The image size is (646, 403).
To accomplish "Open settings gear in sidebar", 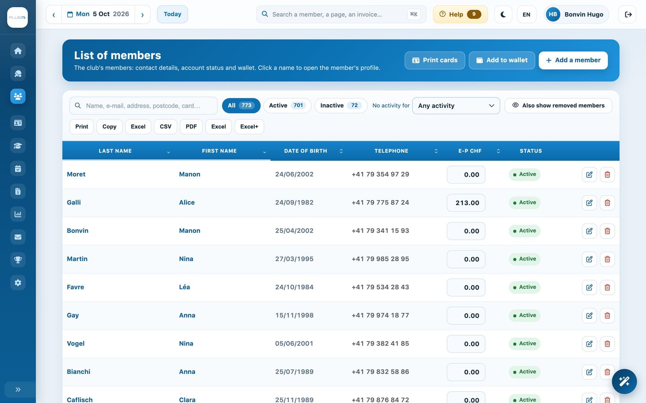I will (x=18, y=283).
